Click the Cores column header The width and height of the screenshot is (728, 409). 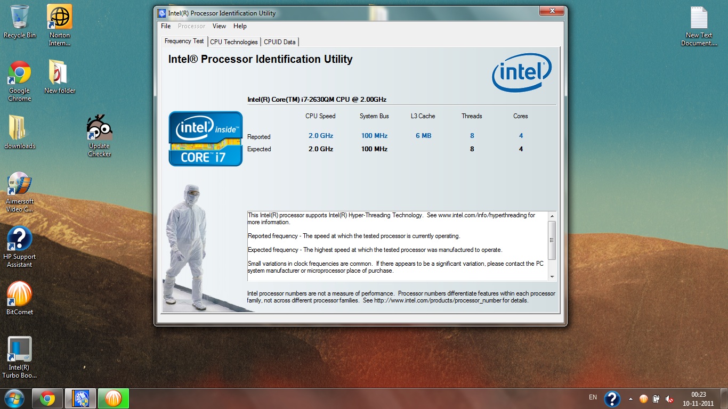(521, 116)
